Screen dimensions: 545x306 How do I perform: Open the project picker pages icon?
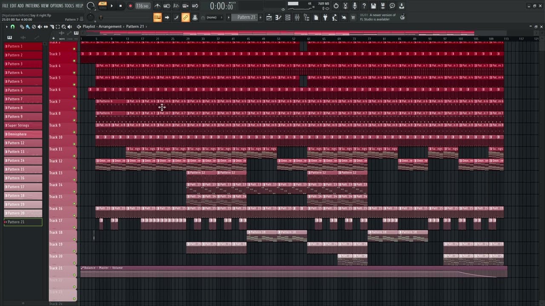(316, 17)
